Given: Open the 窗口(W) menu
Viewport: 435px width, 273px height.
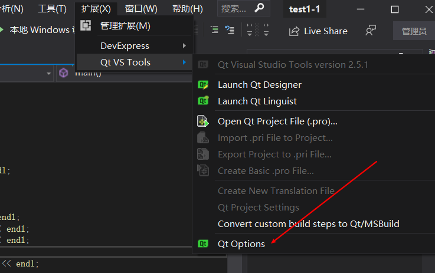Looking at the screenshot, I should point(141,9).
